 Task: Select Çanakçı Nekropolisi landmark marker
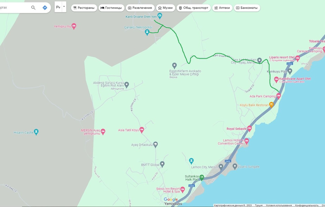click(x=147, y=32)
